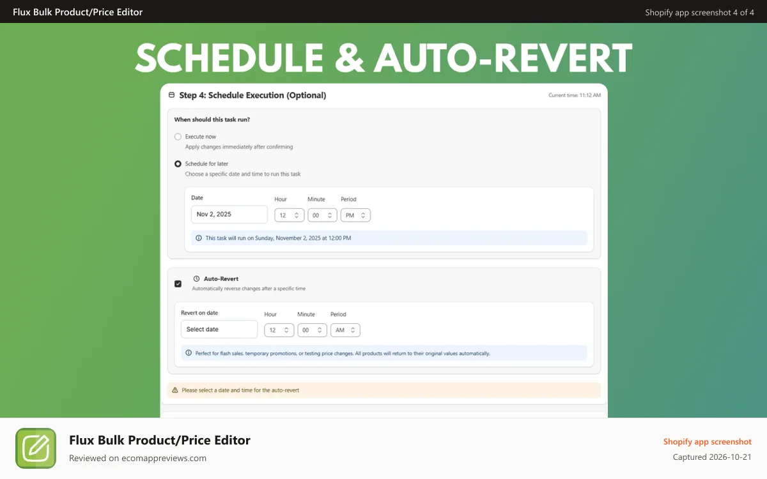This screenshot has height=479, width=767.
Task: Uncheck the Auto-Revert checkbox
Action: tap(178, 284)
